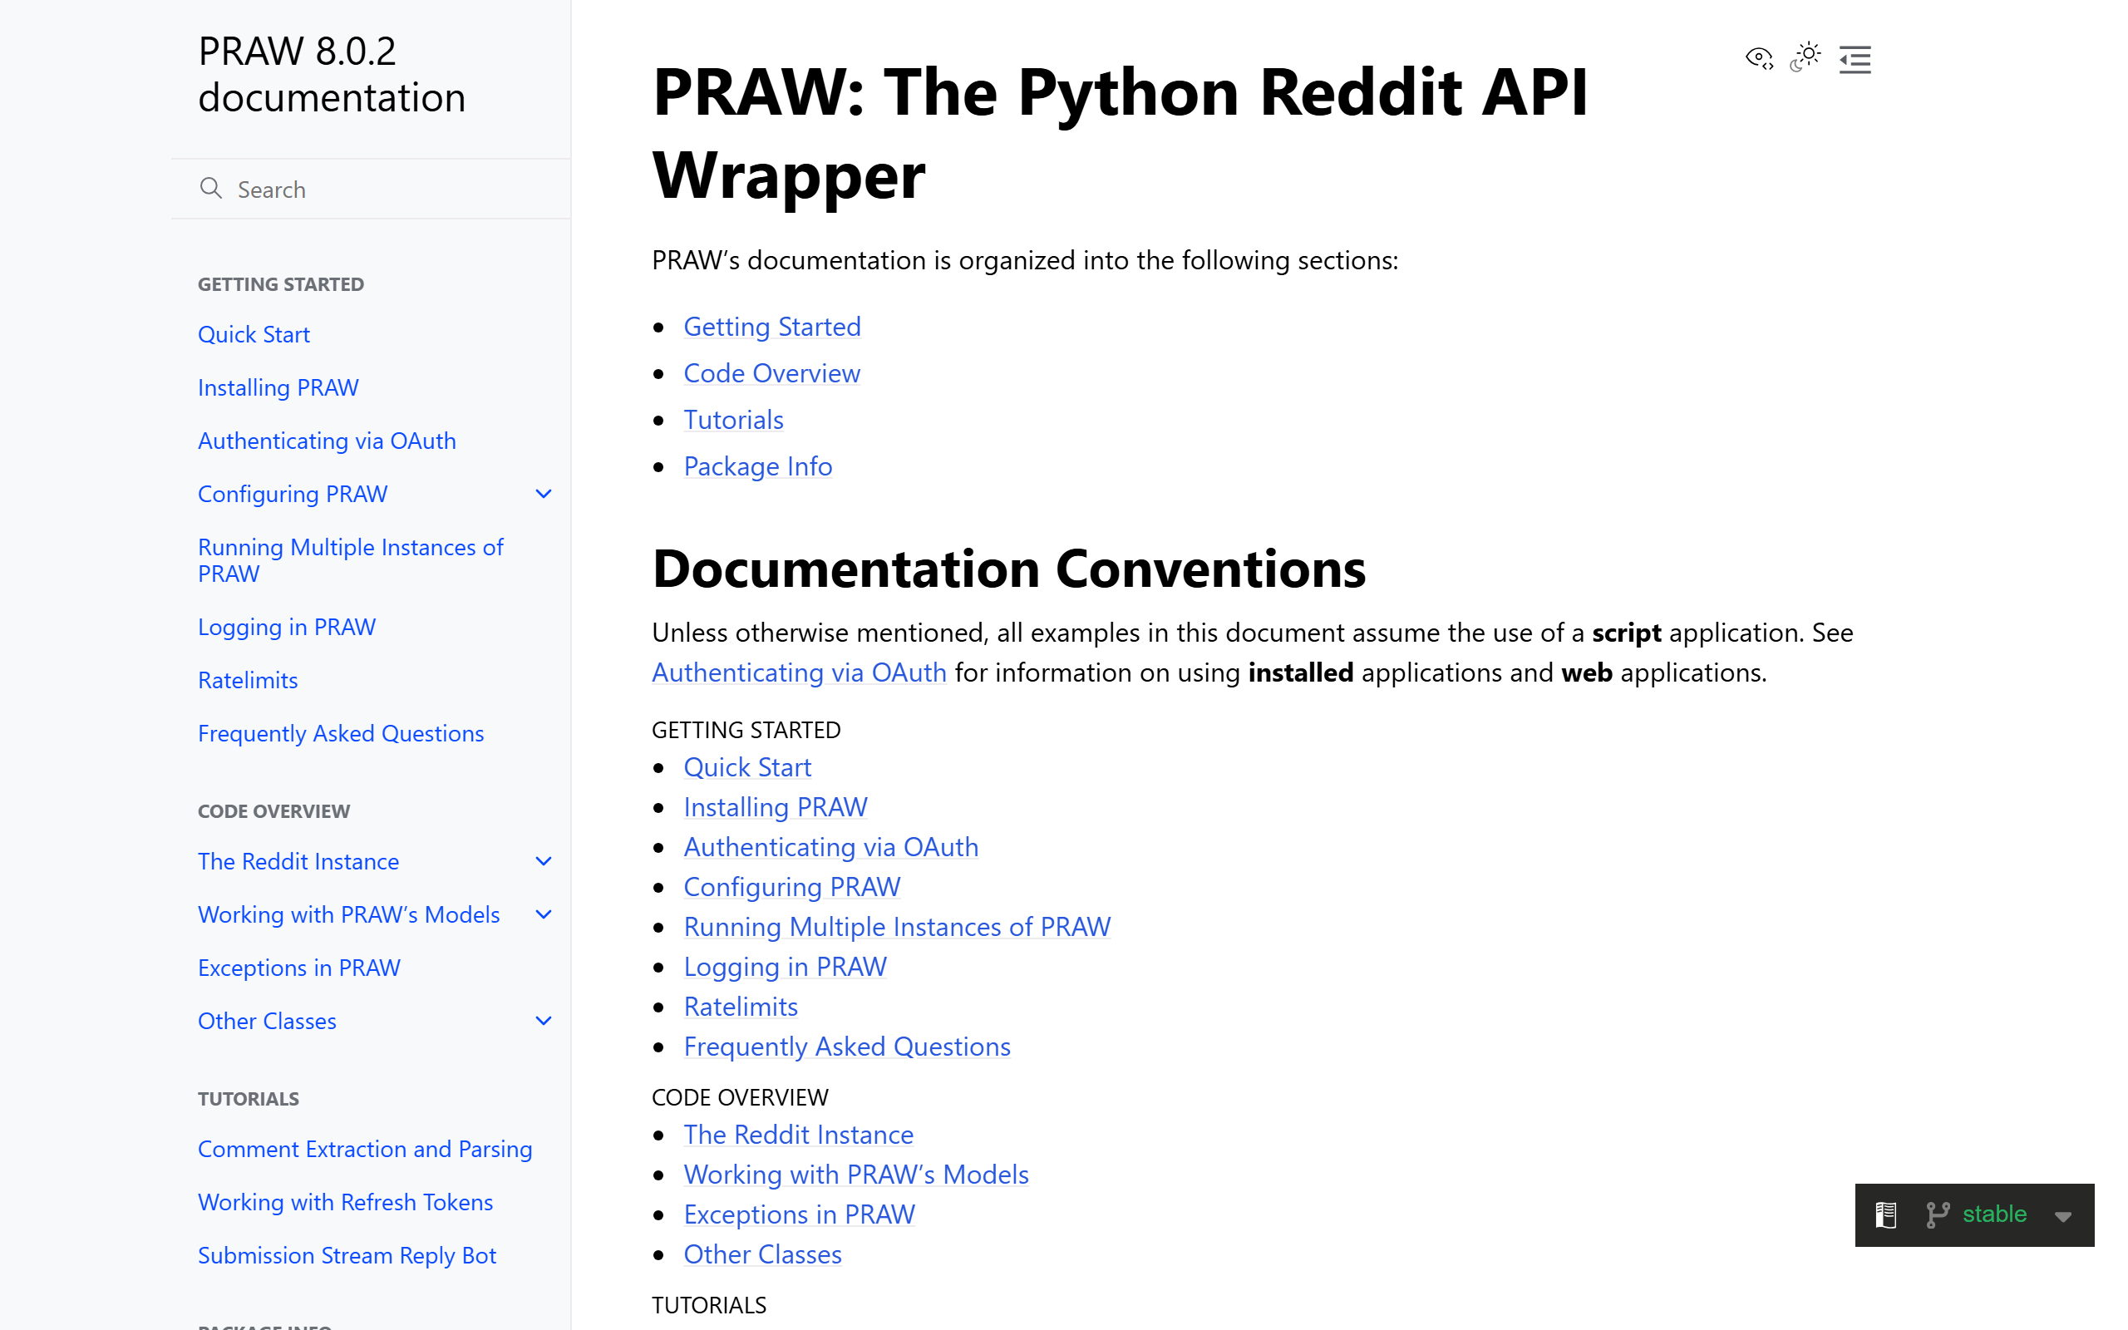The height and width of the screenshot is (1330, 2128).
Task: Expand Working with PRAW's Models chevron
Action: tap(544, 914)
